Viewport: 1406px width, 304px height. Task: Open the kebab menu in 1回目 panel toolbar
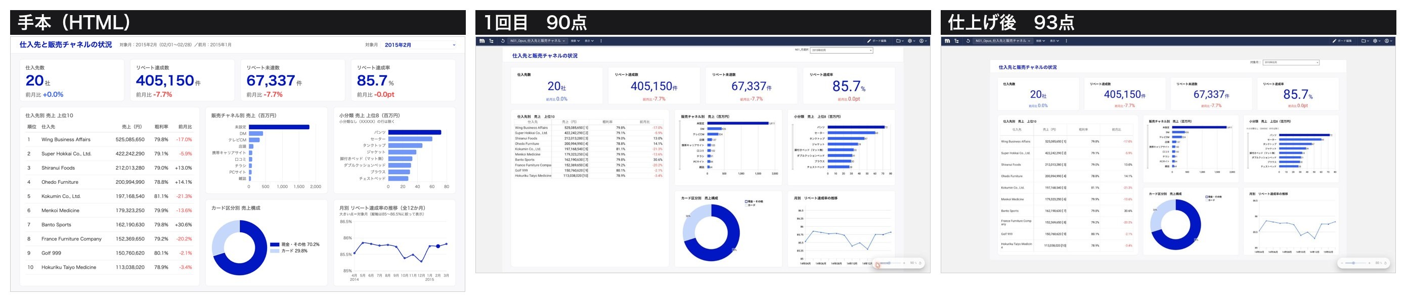(x=601, y=41)
